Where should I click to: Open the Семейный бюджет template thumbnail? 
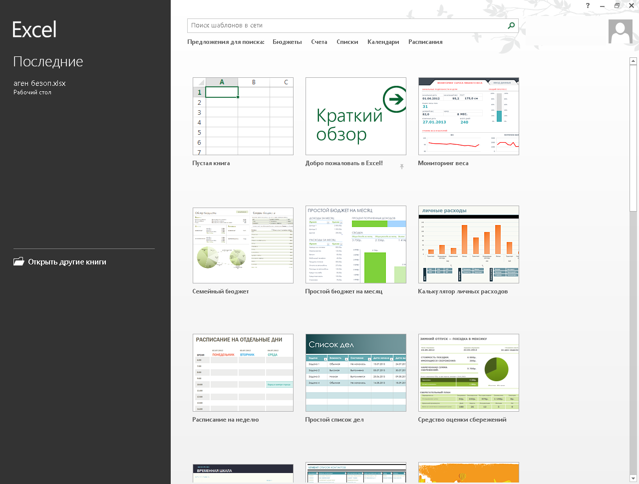coord(243,244)
